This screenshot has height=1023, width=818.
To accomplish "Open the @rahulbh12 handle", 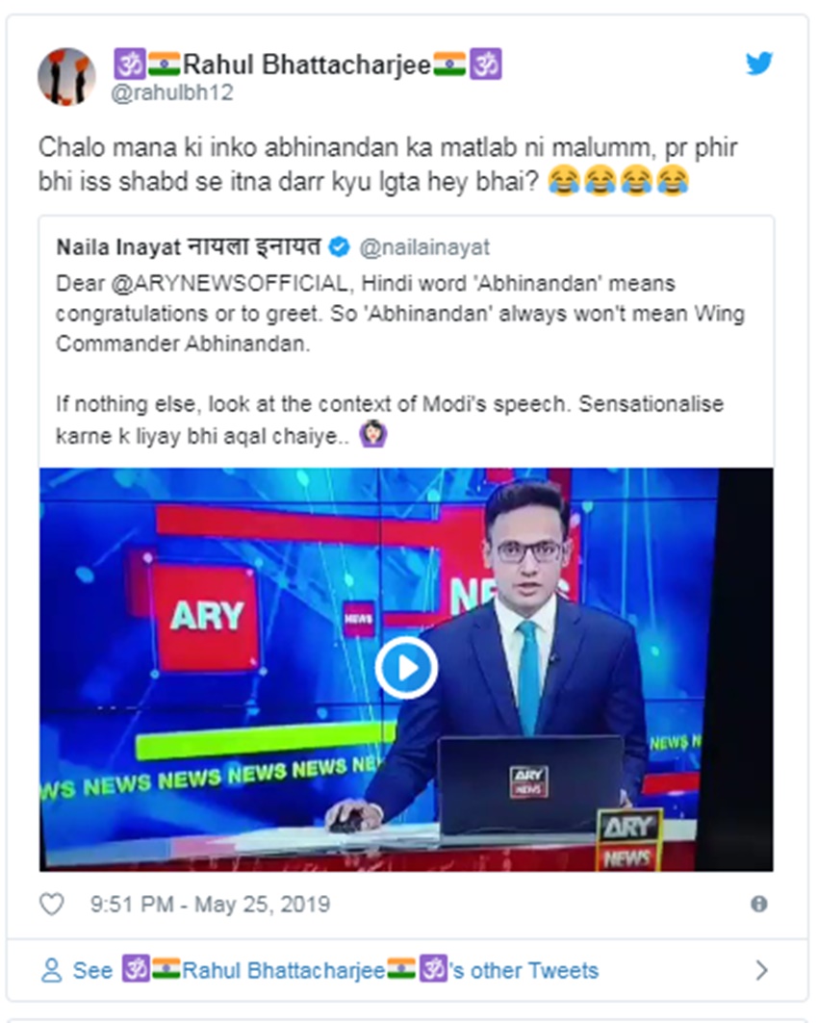I will click(172, 92).
